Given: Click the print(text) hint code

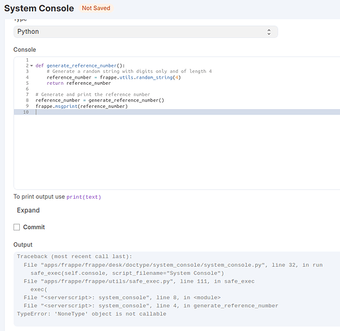Looking at the screenshot, I should (x=84, y=197).
